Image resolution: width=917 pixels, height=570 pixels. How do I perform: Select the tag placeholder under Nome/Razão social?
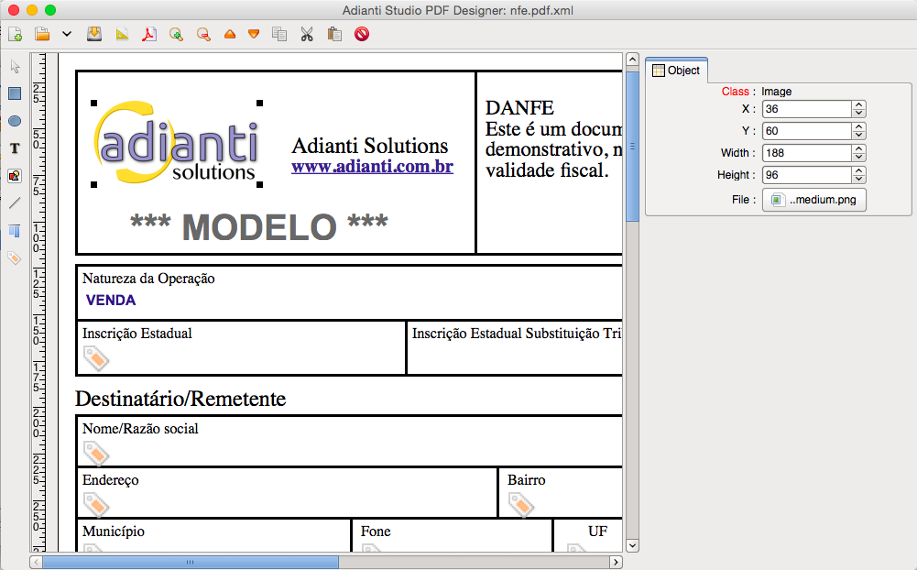[x=96, y=454]
